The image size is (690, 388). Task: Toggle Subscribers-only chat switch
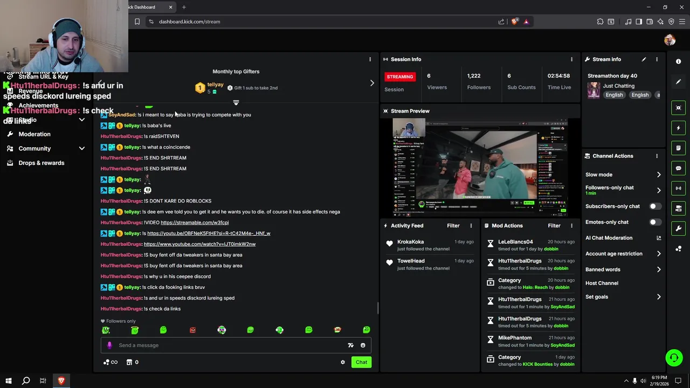(x=655, y=206)
